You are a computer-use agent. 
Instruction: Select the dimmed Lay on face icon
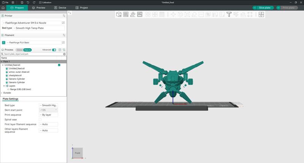[x=194, y=14]
